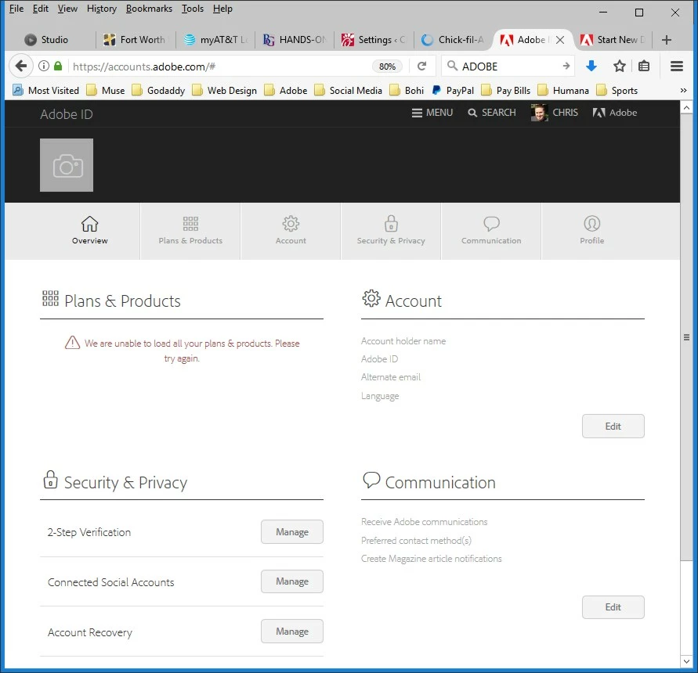
Task: Open the View menu
Action: point(67,9)
